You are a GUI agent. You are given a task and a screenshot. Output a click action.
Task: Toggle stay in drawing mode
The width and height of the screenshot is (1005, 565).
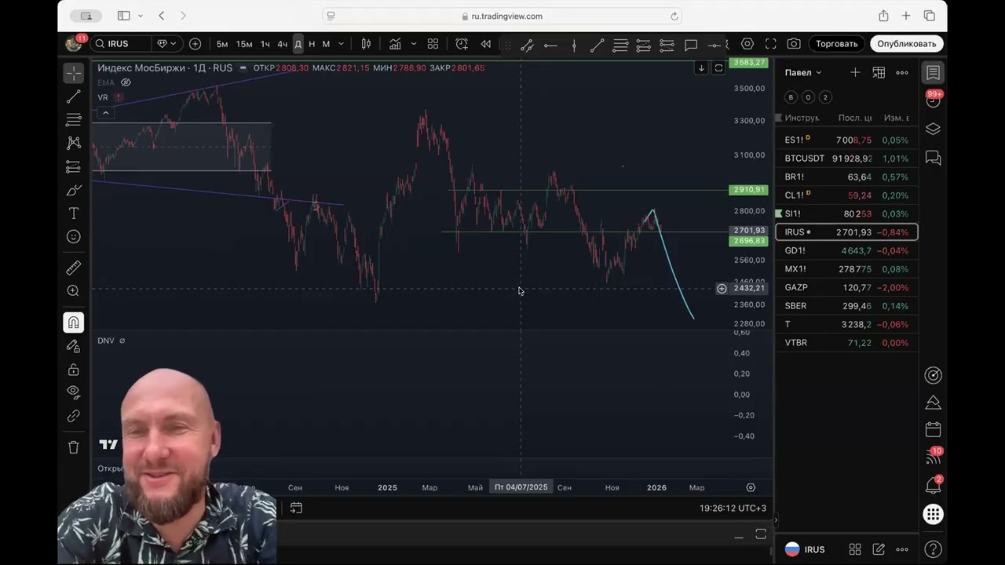74,346
